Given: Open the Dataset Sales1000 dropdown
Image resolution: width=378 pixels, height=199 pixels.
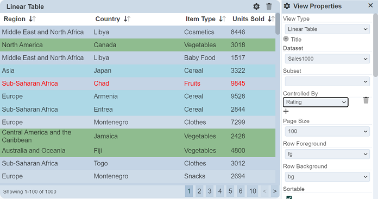Looking at the screenshot, I should (327, 59).
